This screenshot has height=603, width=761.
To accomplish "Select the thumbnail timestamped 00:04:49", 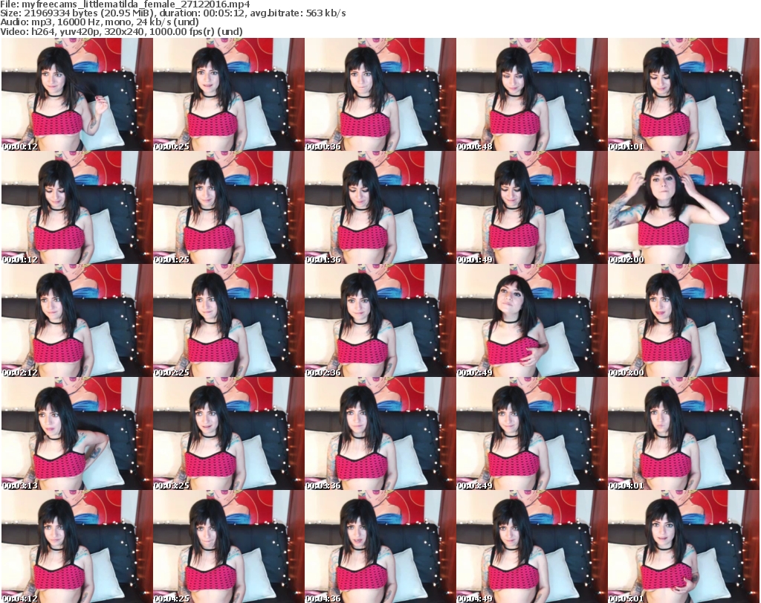I will pos(532,546).
